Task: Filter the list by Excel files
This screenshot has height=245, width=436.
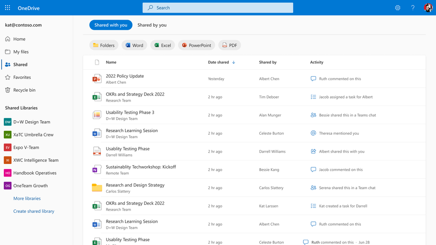Action: pyautogui.click(x=163, y=45)
